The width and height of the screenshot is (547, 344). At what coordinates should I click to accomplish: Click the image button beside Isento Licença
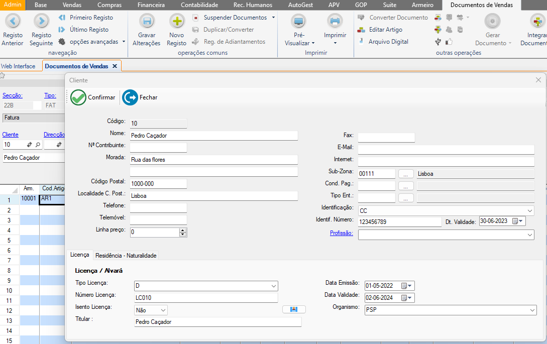click(x=294, y=309)
